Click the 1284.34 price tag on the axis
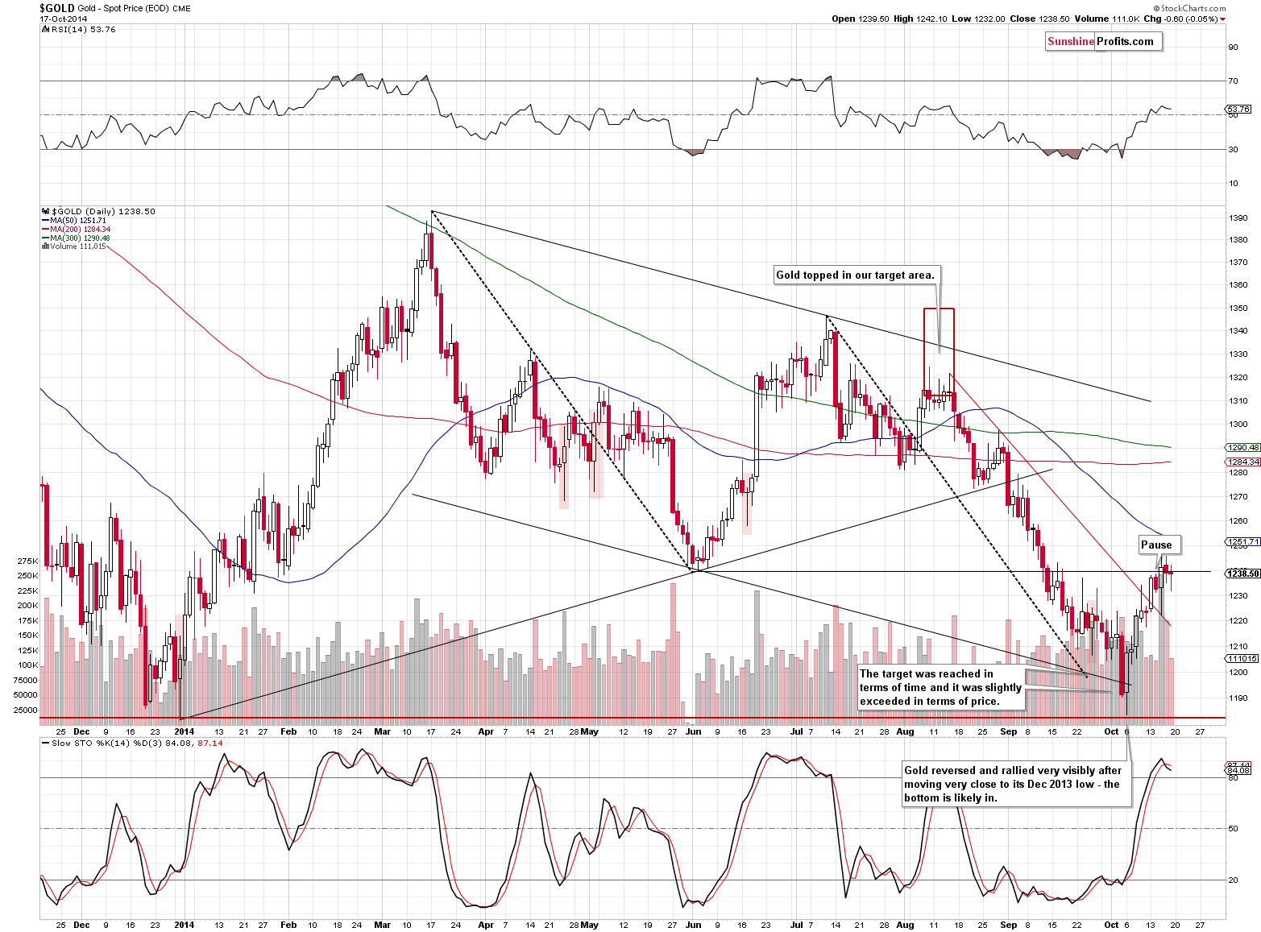 tap(1242, 462)
